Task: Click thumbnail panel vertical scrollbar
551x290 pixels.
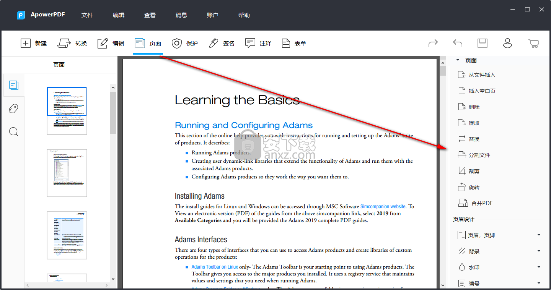Action: tap(113, 113)
